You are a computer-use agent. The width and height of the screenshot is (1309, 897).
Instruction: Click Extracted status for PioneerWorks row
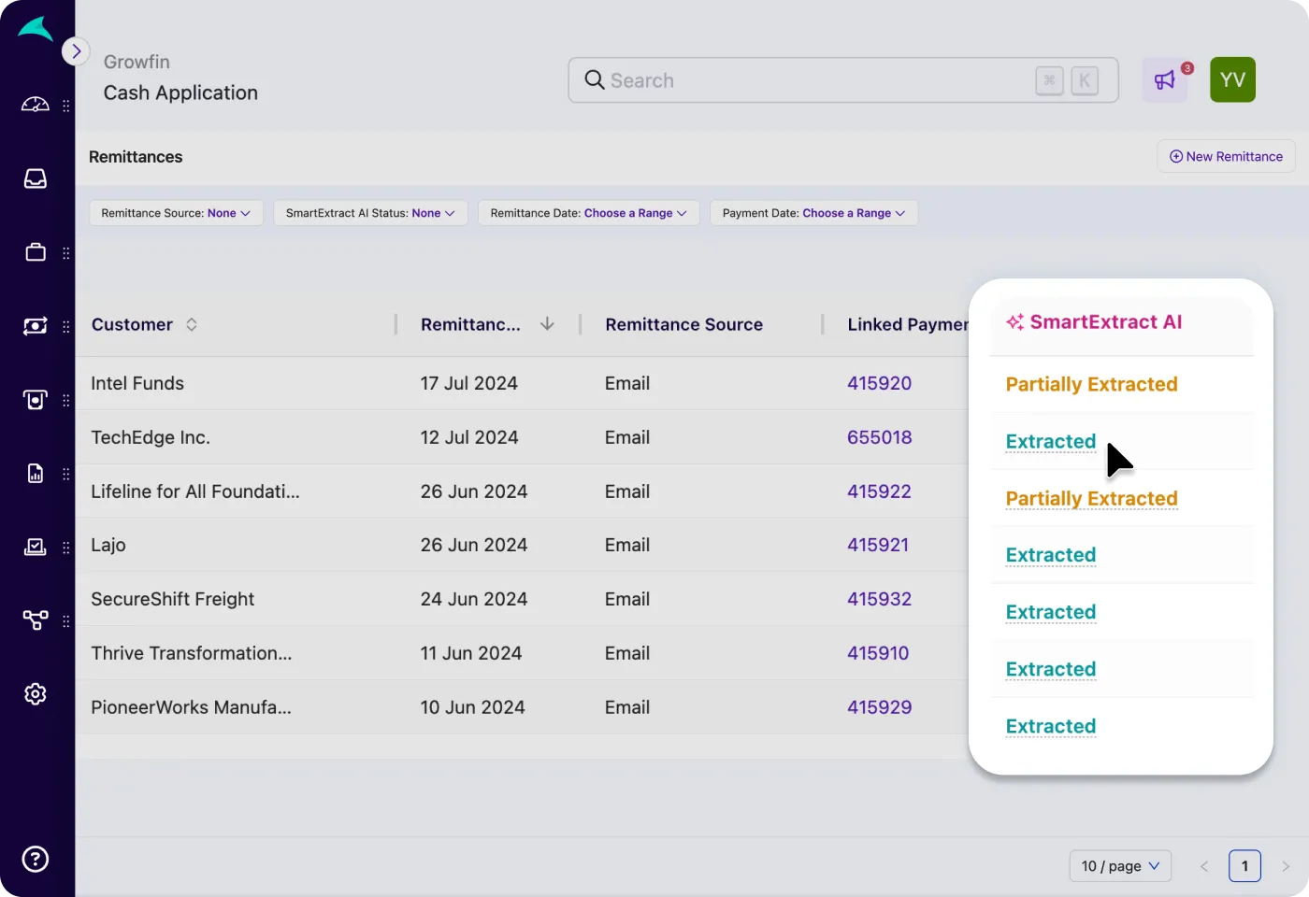tap(1050, 726)
